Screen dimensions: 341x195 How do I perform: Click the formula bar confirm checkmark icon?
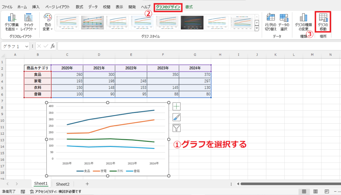click(x=46, y=46)
